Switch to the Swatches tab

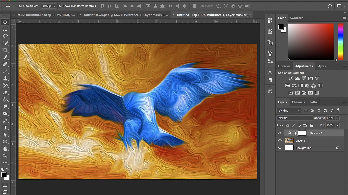point(297,18)
